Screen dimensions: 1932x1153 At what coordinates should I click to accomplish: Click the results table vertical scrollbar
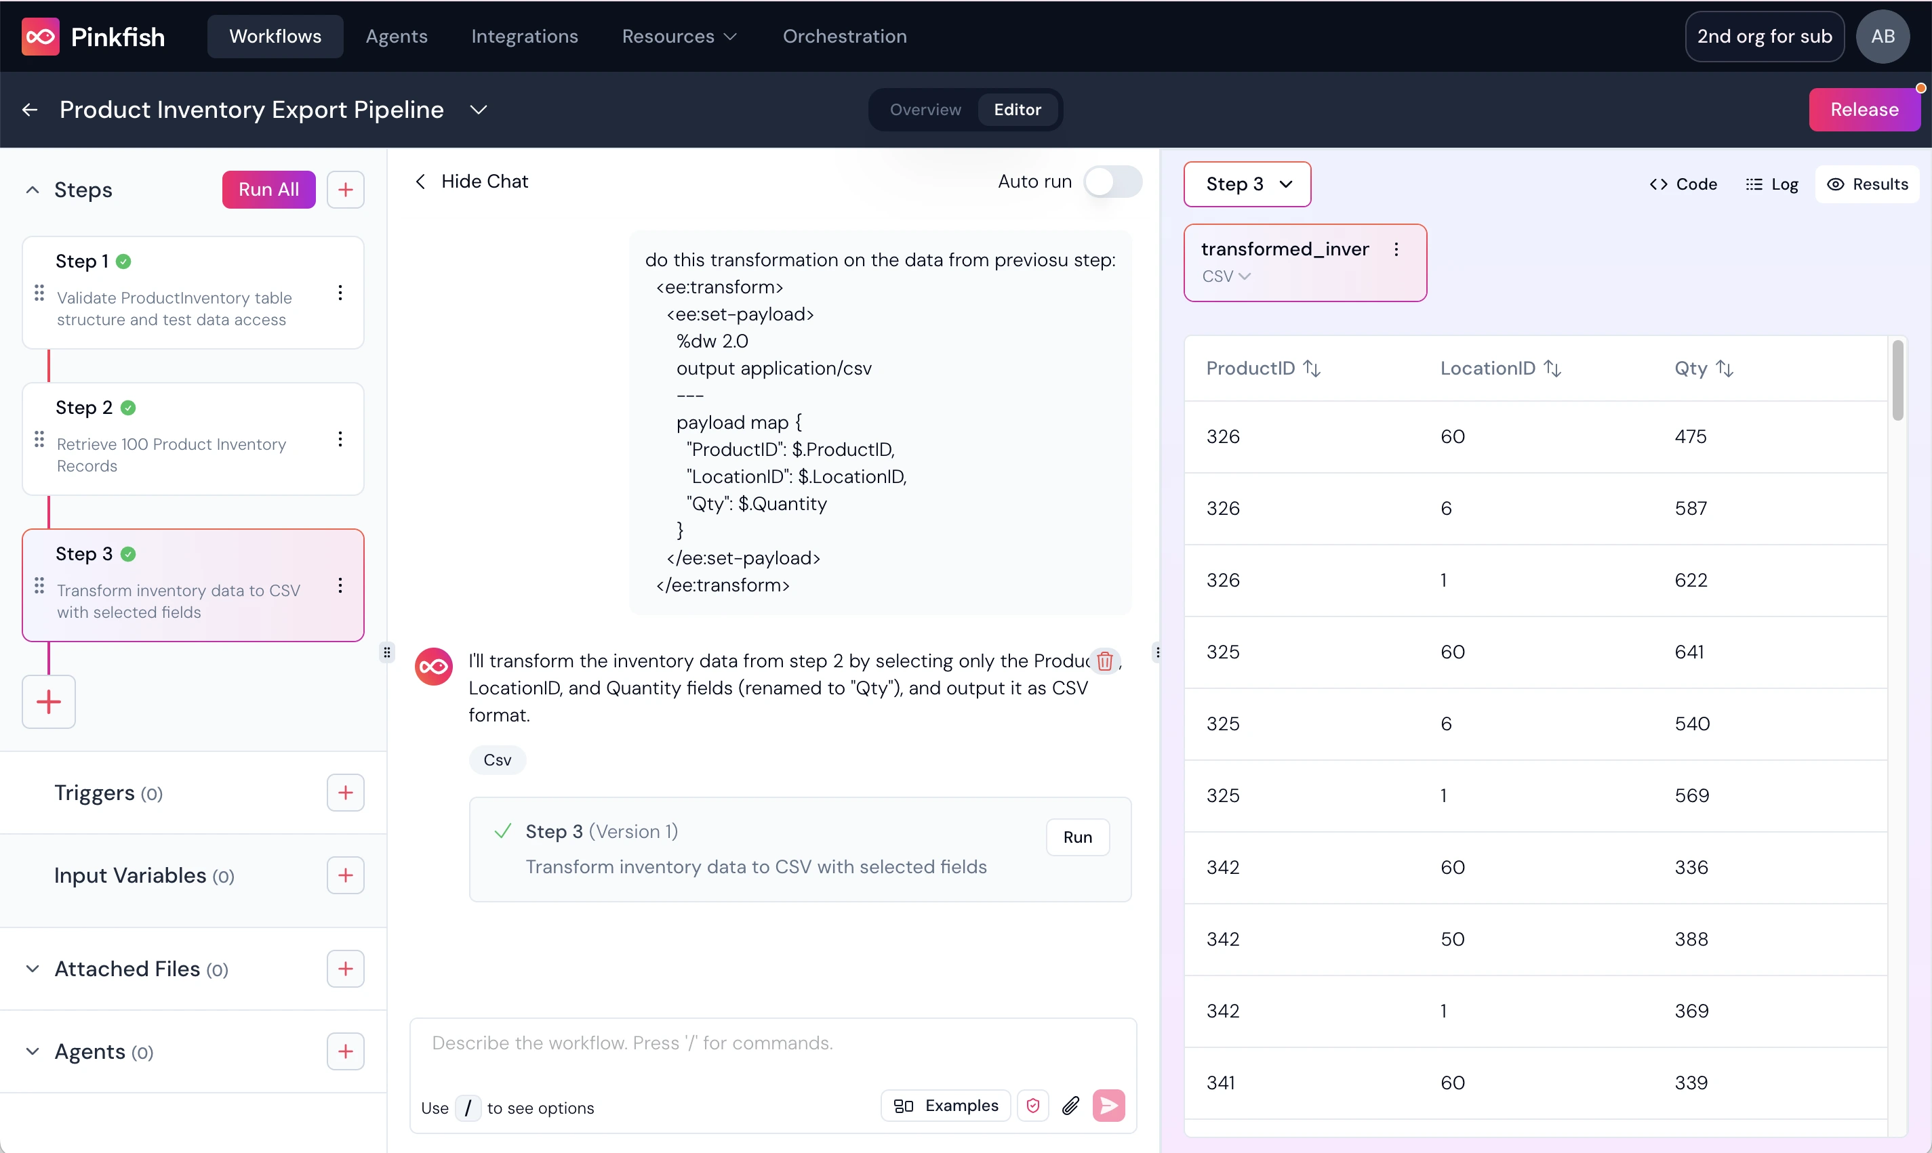pos(1897,381)
